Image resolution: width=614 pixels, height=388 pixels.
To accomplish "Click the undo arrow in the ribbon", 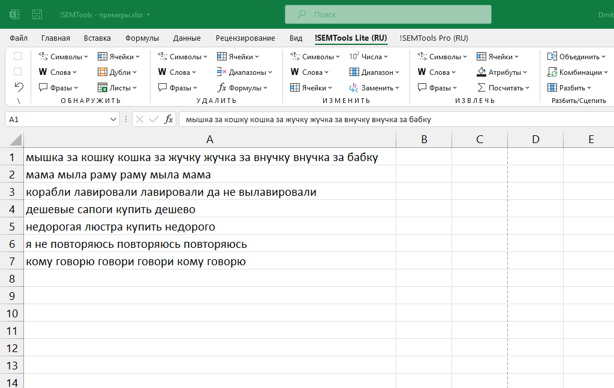I will [x=19, y=87].
